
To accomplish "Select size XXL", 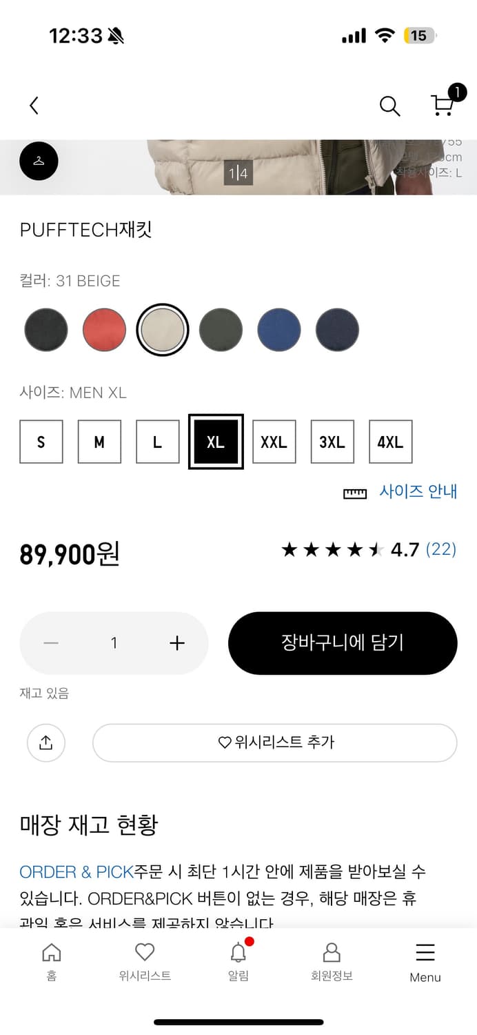I will click(x=274, y=442).
